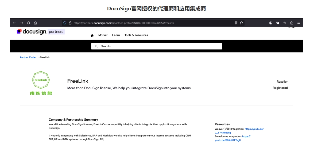This screenshot has width=310, height=149.
Task: Click the browser back arrow
Action: point(15,23)
